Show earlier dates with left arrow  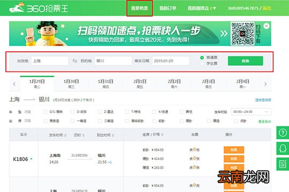pos(14,84)
